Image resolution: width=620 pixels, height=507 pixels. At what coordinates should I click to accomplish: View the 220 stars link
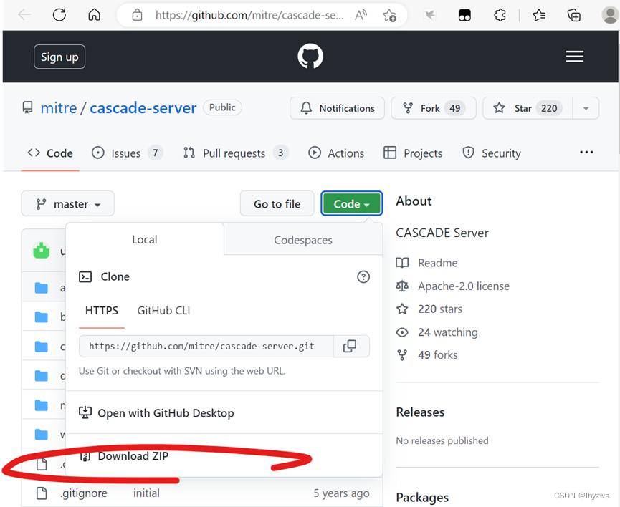(x=440, y=309)
